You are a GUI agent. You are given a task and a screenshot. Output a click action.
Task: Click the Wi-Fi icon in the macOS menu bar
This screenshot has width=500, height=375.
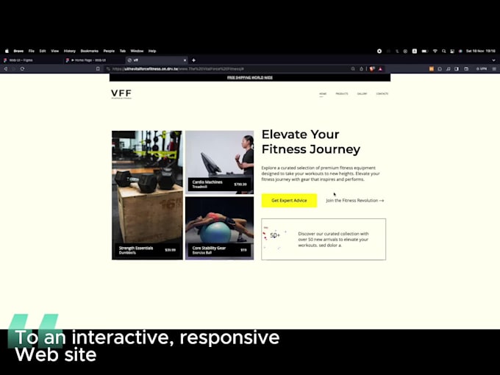pos(435,51)
